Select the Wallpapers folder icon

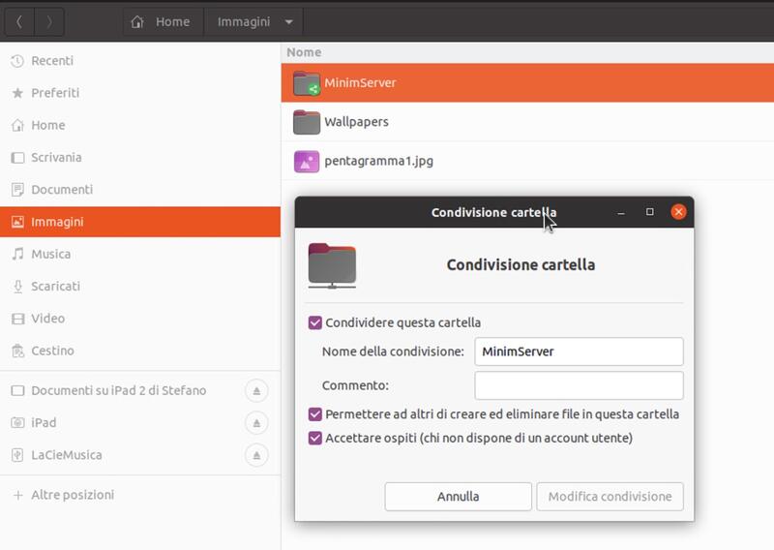click(307, 122)
